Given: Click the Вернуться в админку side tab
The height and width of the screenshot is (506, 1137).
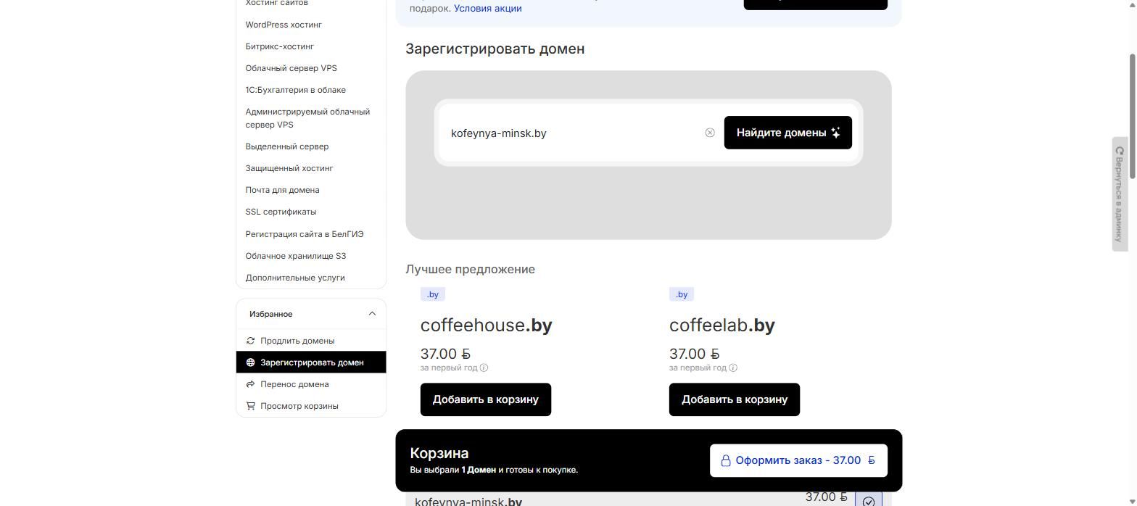Looking at the screenshot, I should coord(1120,194).
